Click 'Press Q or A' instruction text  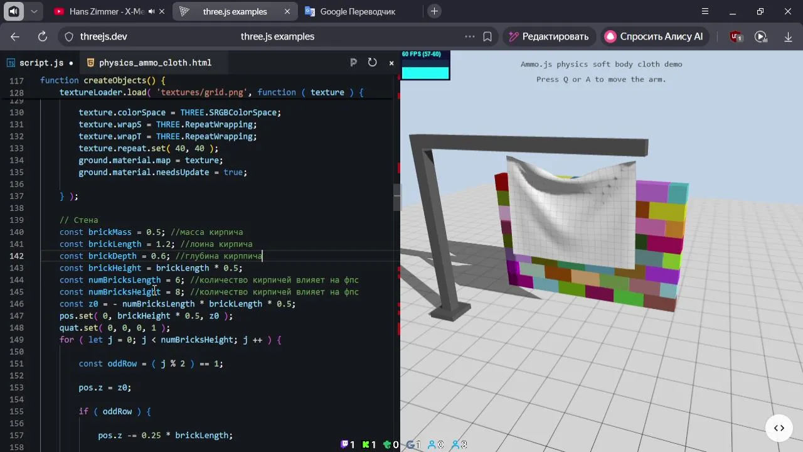click(x=601, y=79)
